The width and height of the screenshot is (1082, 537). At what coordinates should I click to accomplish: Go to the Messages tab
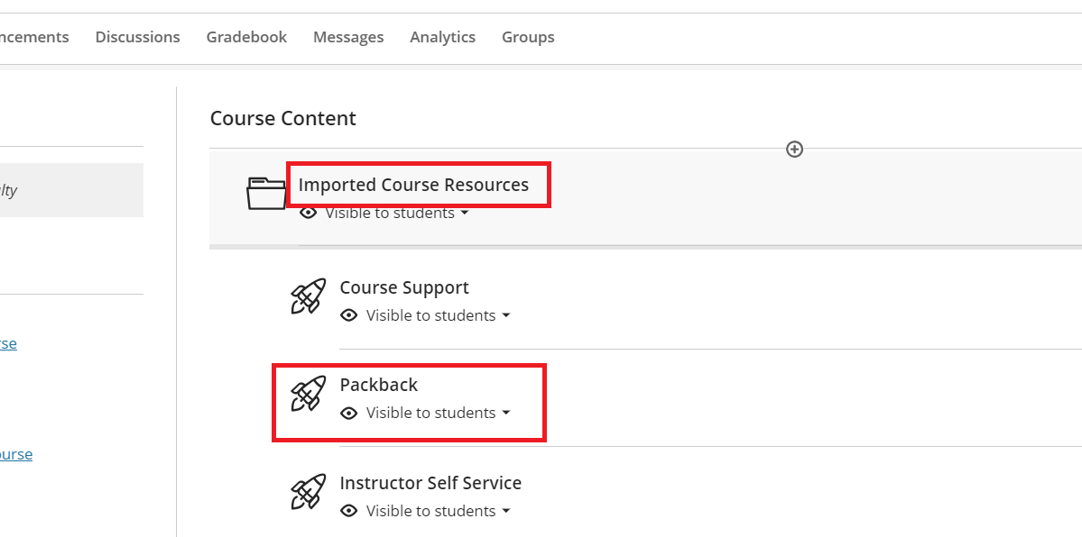348,37
